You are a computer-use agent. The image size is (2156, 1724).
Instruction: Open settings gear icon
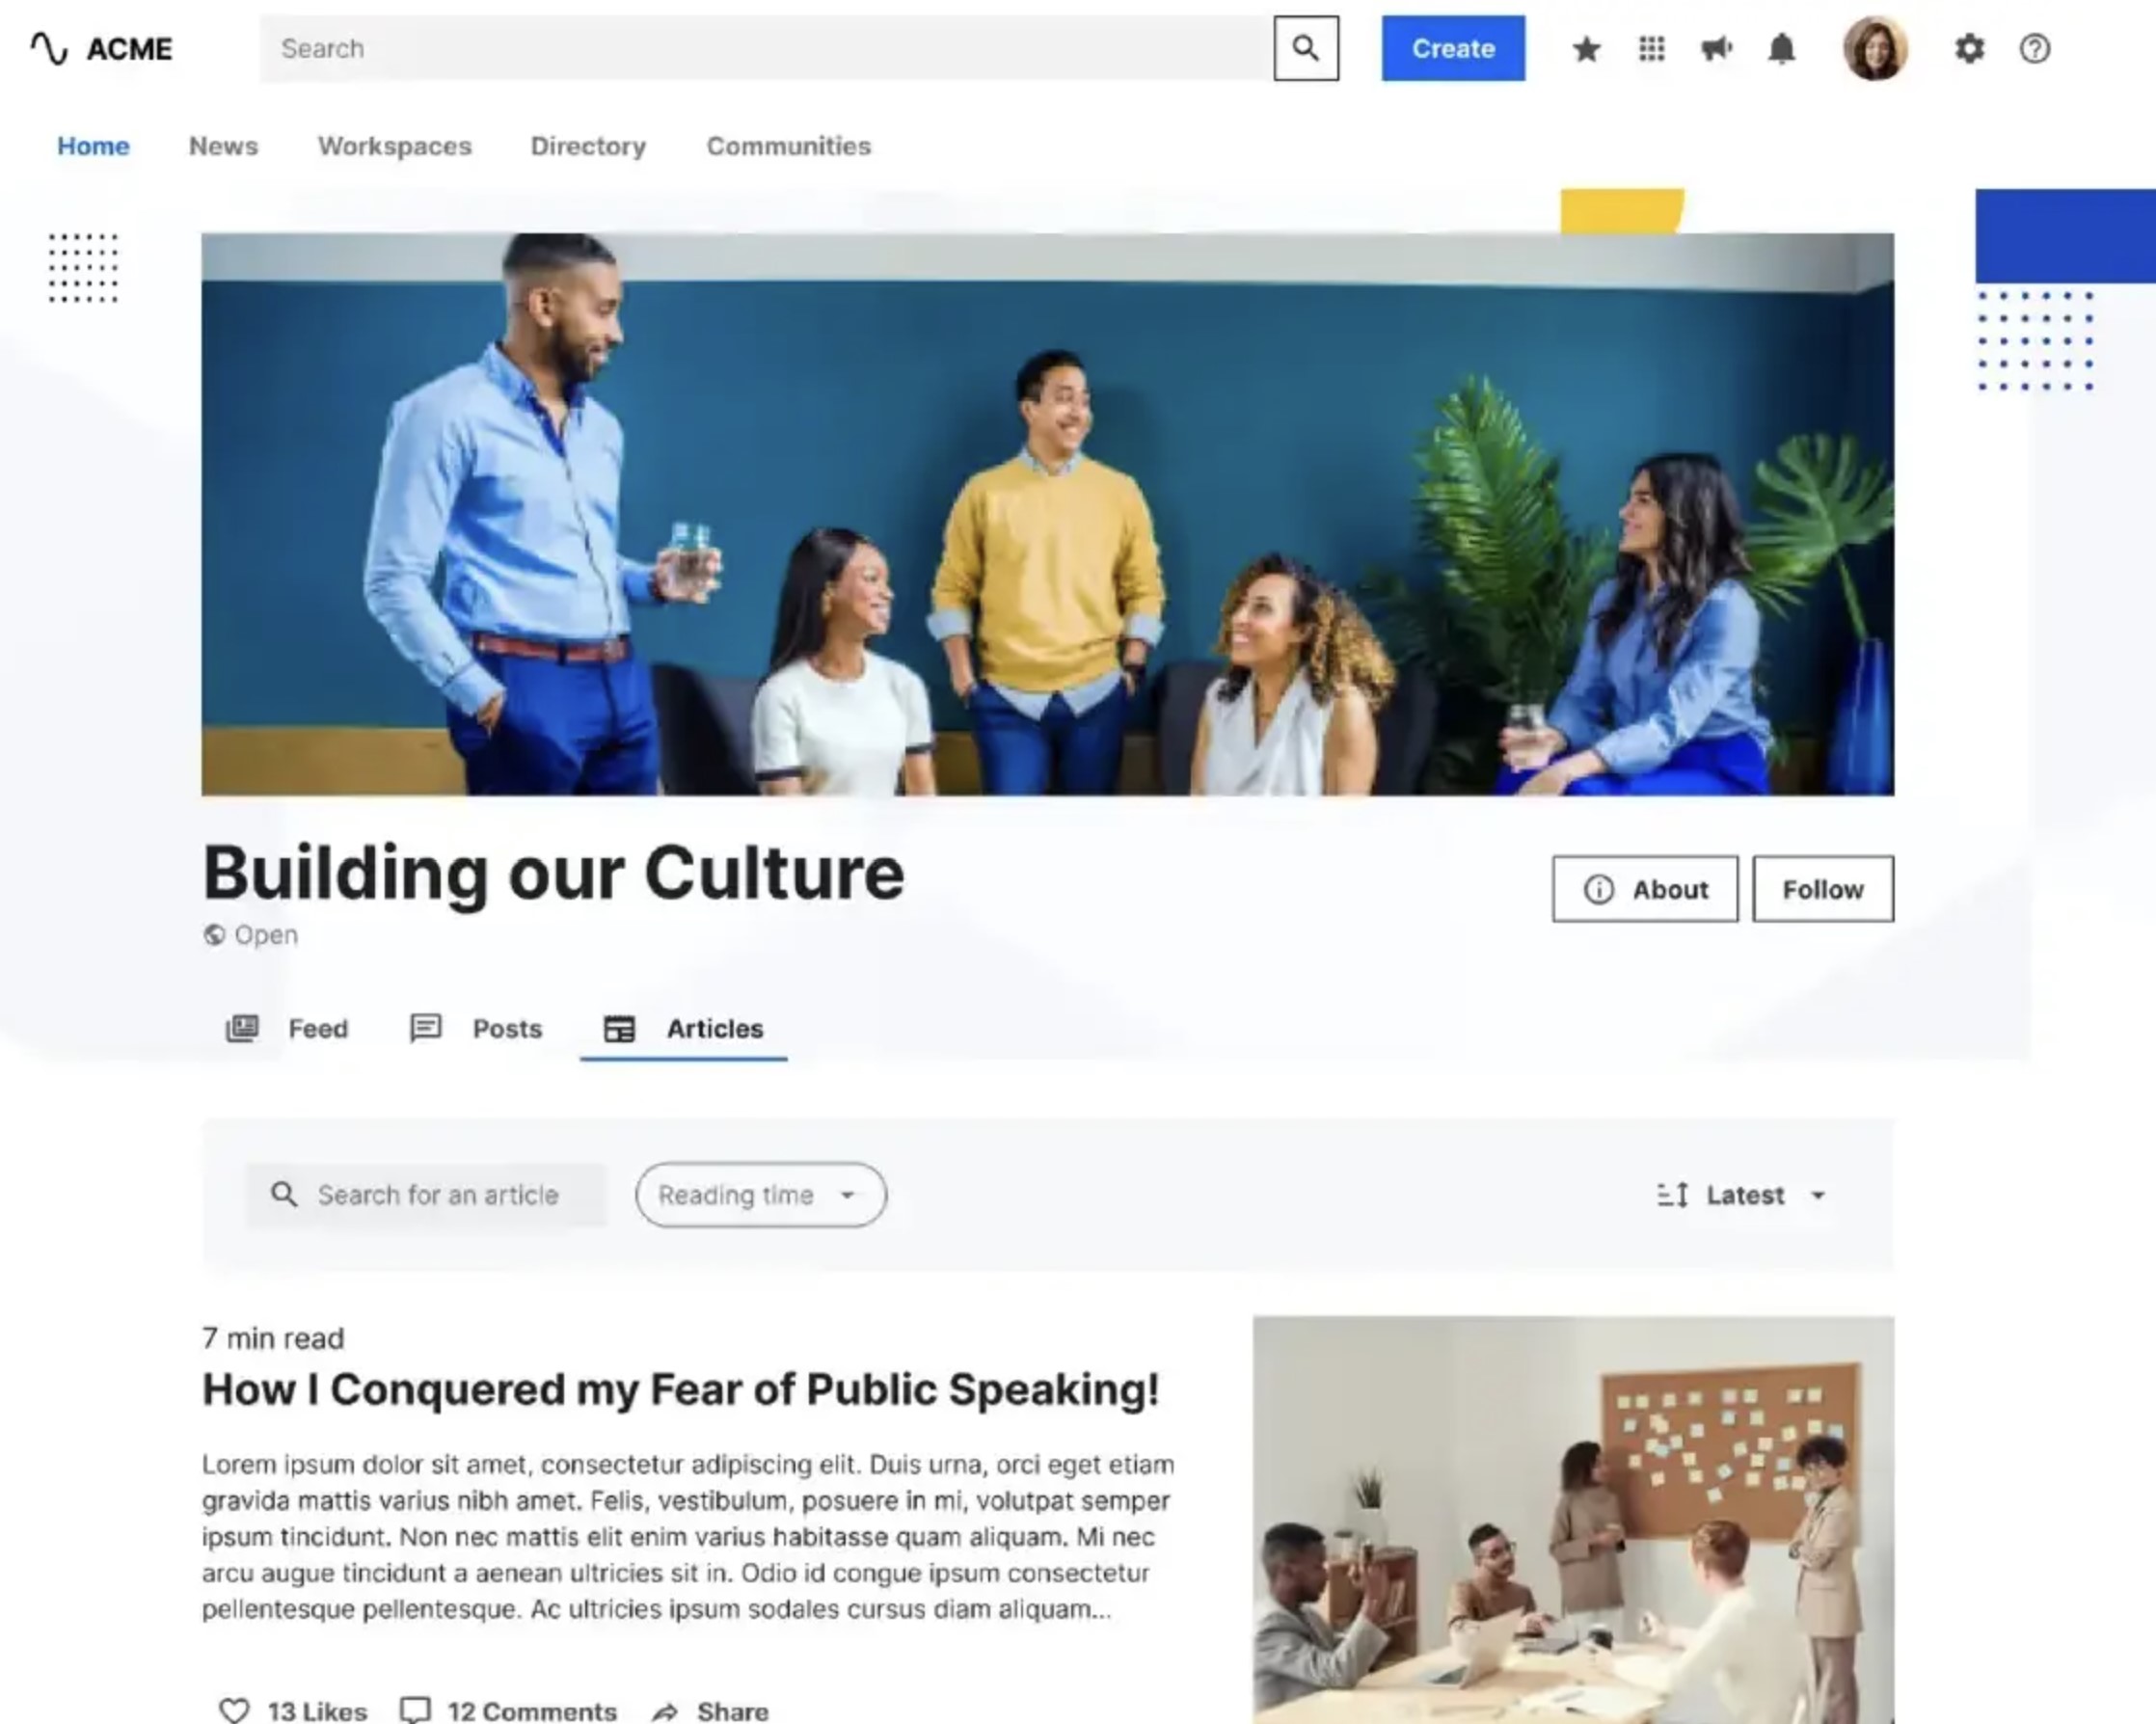1969,48
